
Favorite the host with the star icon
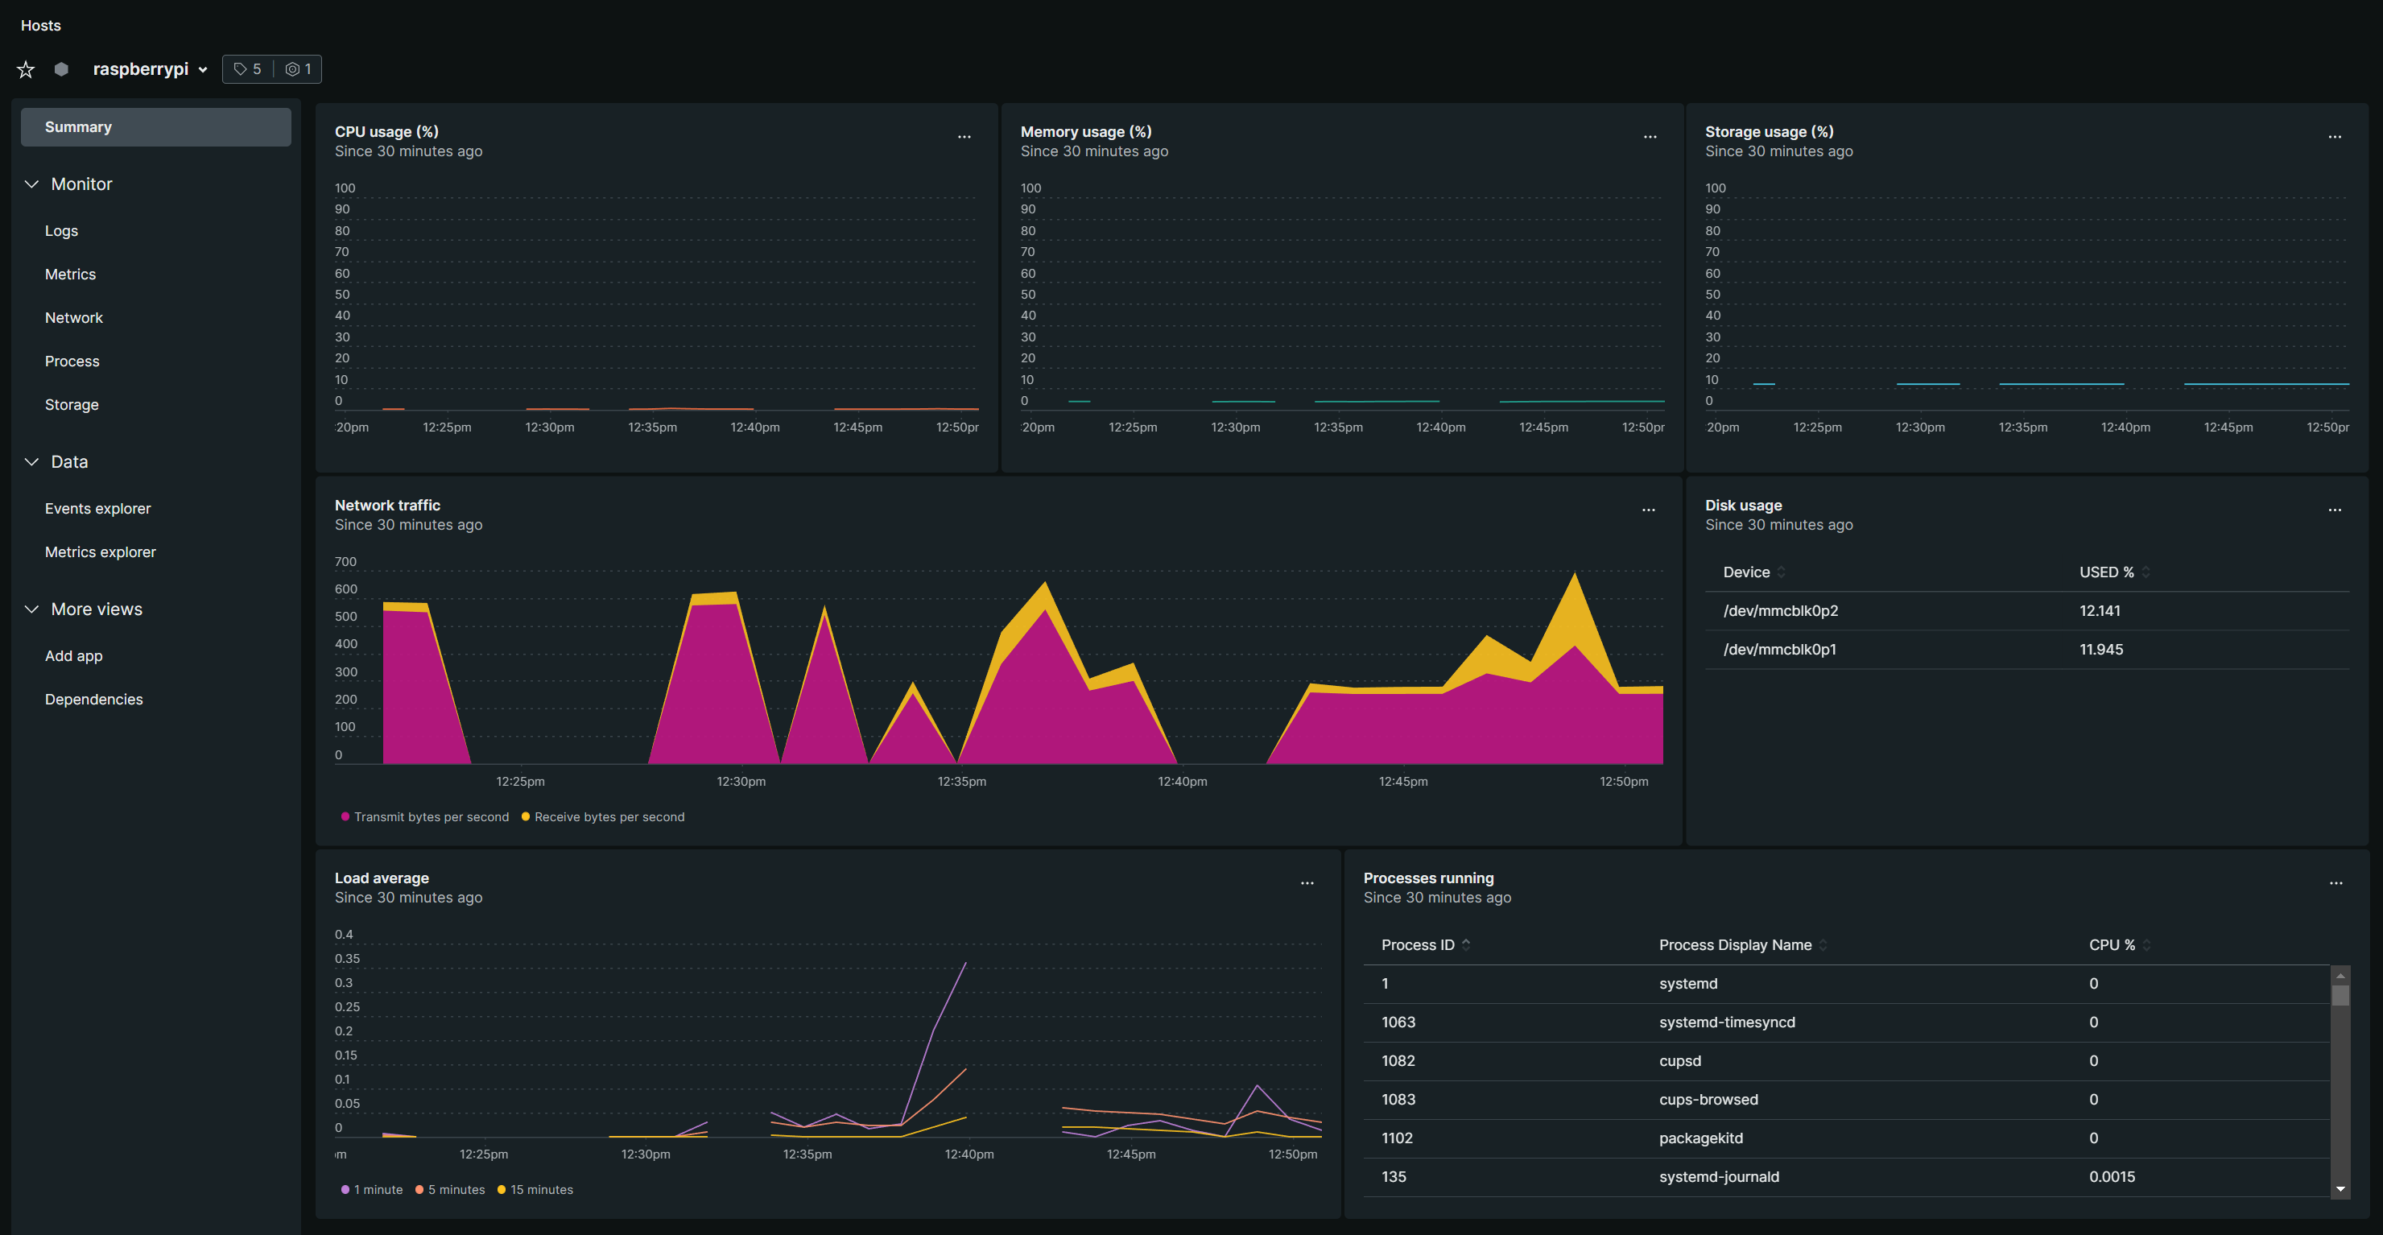click(x=26, y=69)
